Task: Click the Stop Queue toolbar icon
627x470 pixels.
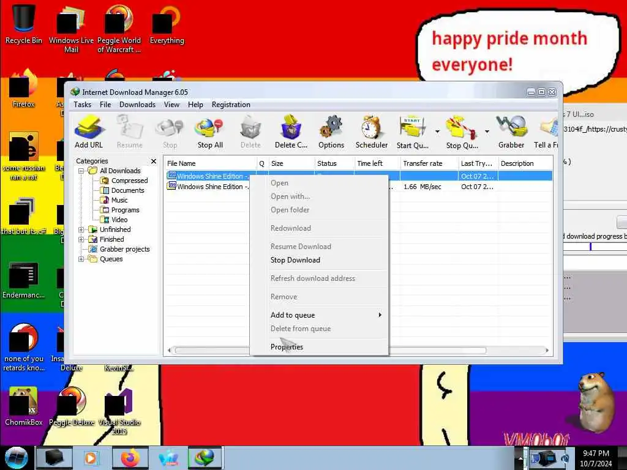Action: (462, 132)
